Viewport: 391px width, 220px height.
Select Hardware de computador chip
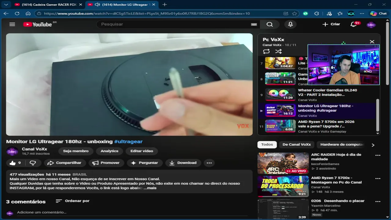pos(342,145)
